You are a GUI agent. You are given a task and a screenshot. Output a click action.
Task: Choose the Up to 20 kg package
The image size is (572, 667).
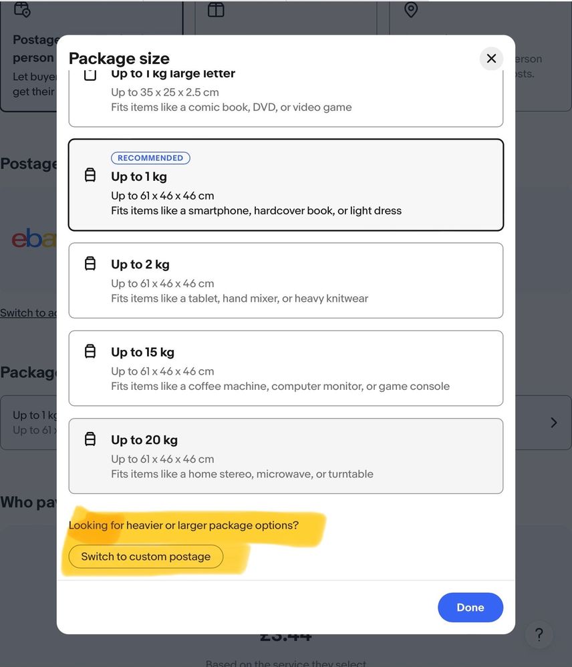tap(285, 456)
